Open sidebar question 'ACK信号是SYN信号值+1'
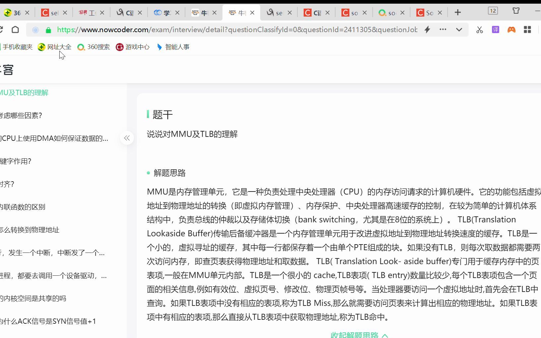541x338 pixels. (x=48, y=321)
